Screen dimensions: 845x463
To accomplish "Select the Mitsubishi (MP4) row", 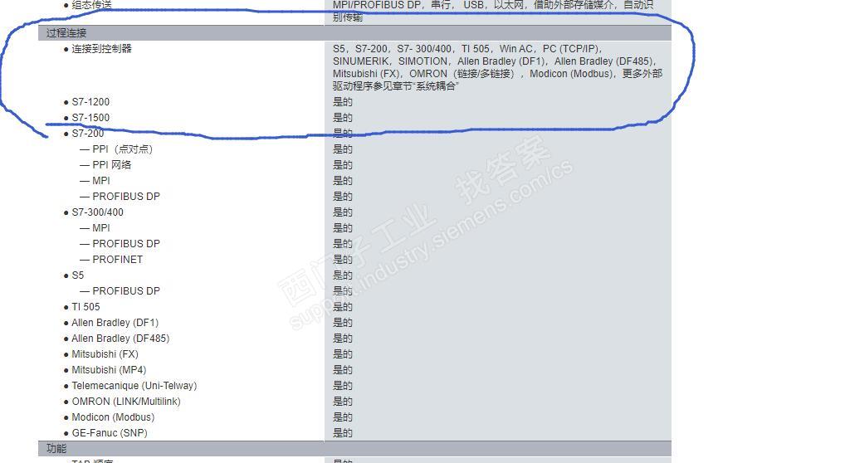I will [109, 370].
